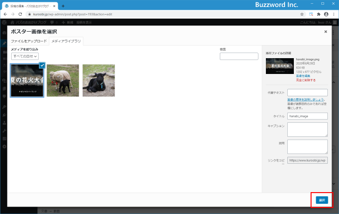
Task: Open the Chrome profile avatar
Action: [326, 14]
